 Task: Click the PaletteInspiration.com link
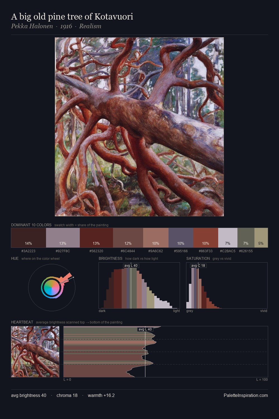point(246,395)
